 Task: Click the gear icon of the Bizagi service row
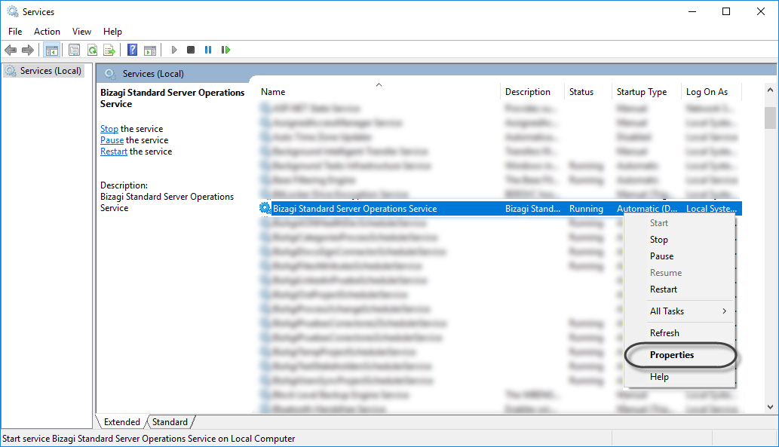click(265, 208)
